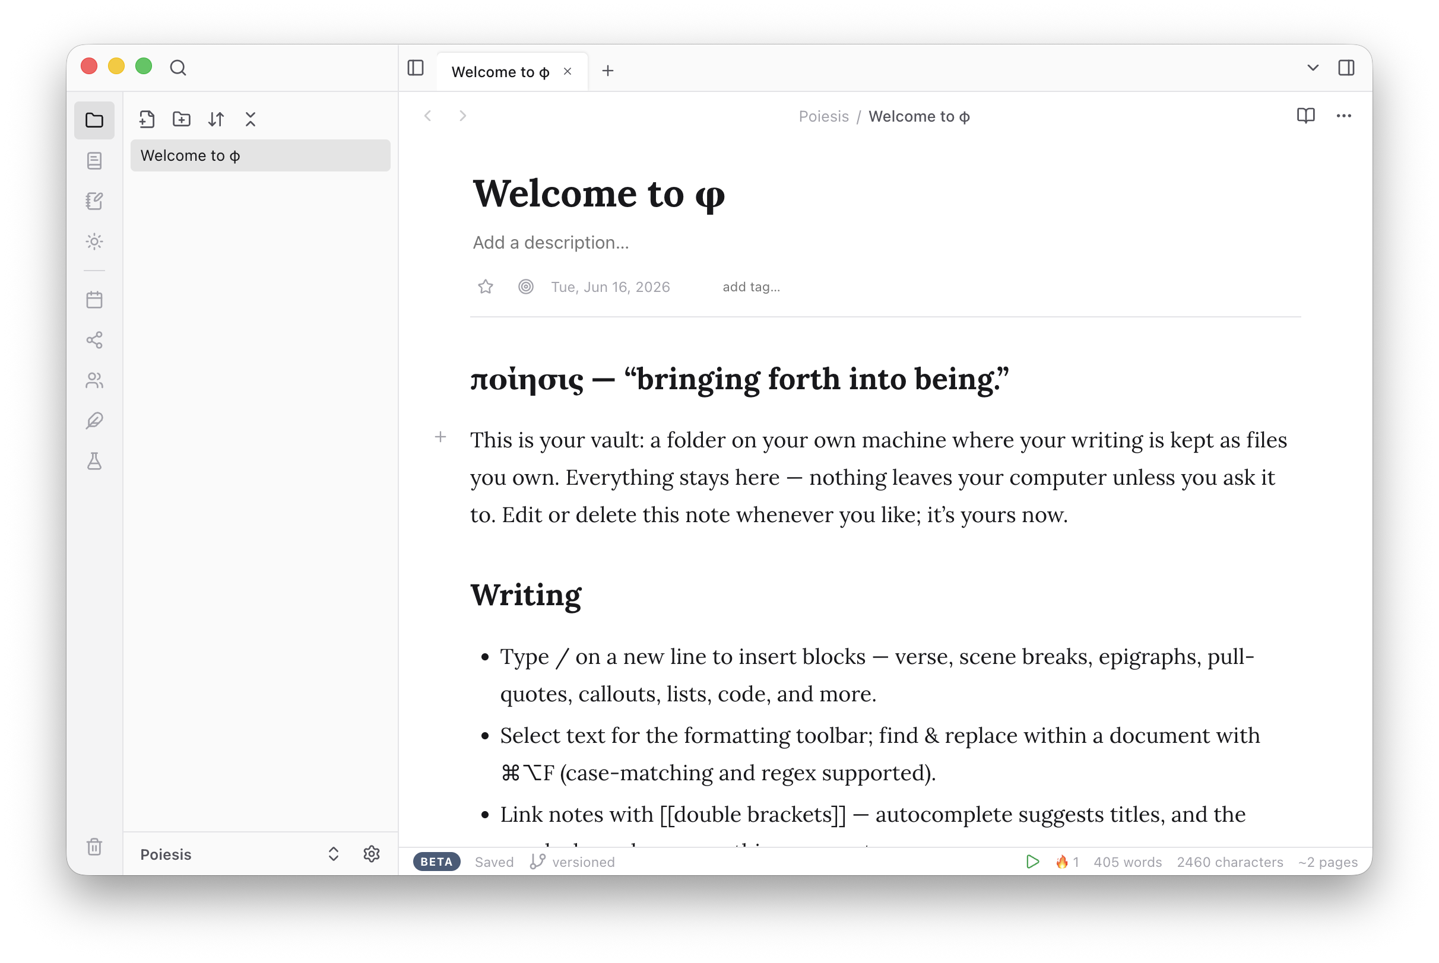
Task: Click the 405 words count
Action: (1127, 862)
